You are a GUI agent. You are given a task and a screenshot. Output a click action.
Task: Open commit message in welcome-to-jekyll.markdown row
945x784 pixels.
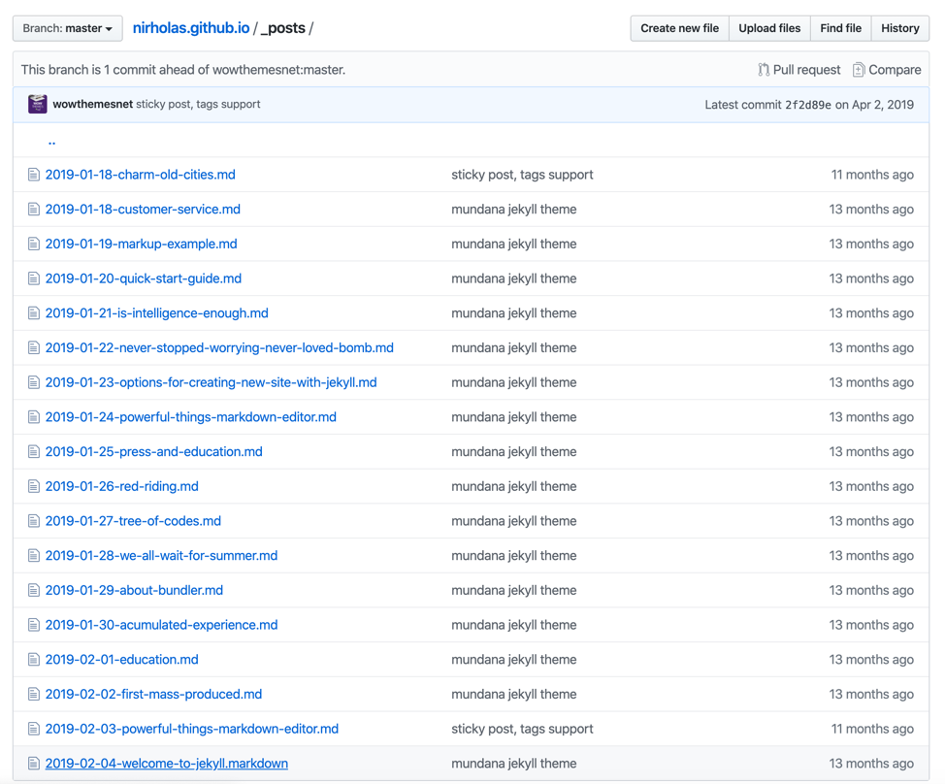coord(513,764)
